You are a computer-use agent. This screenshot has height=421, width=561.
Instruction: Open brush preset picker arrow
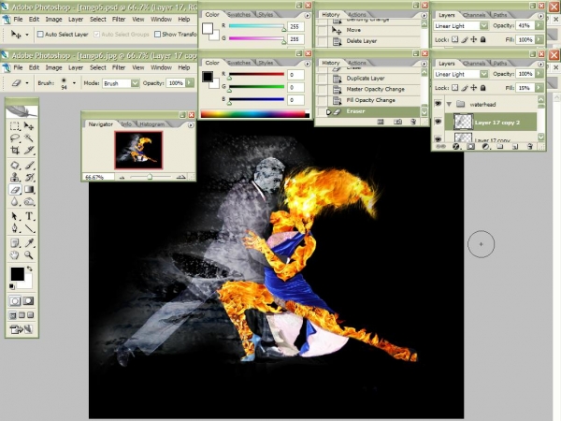point(74,83)
